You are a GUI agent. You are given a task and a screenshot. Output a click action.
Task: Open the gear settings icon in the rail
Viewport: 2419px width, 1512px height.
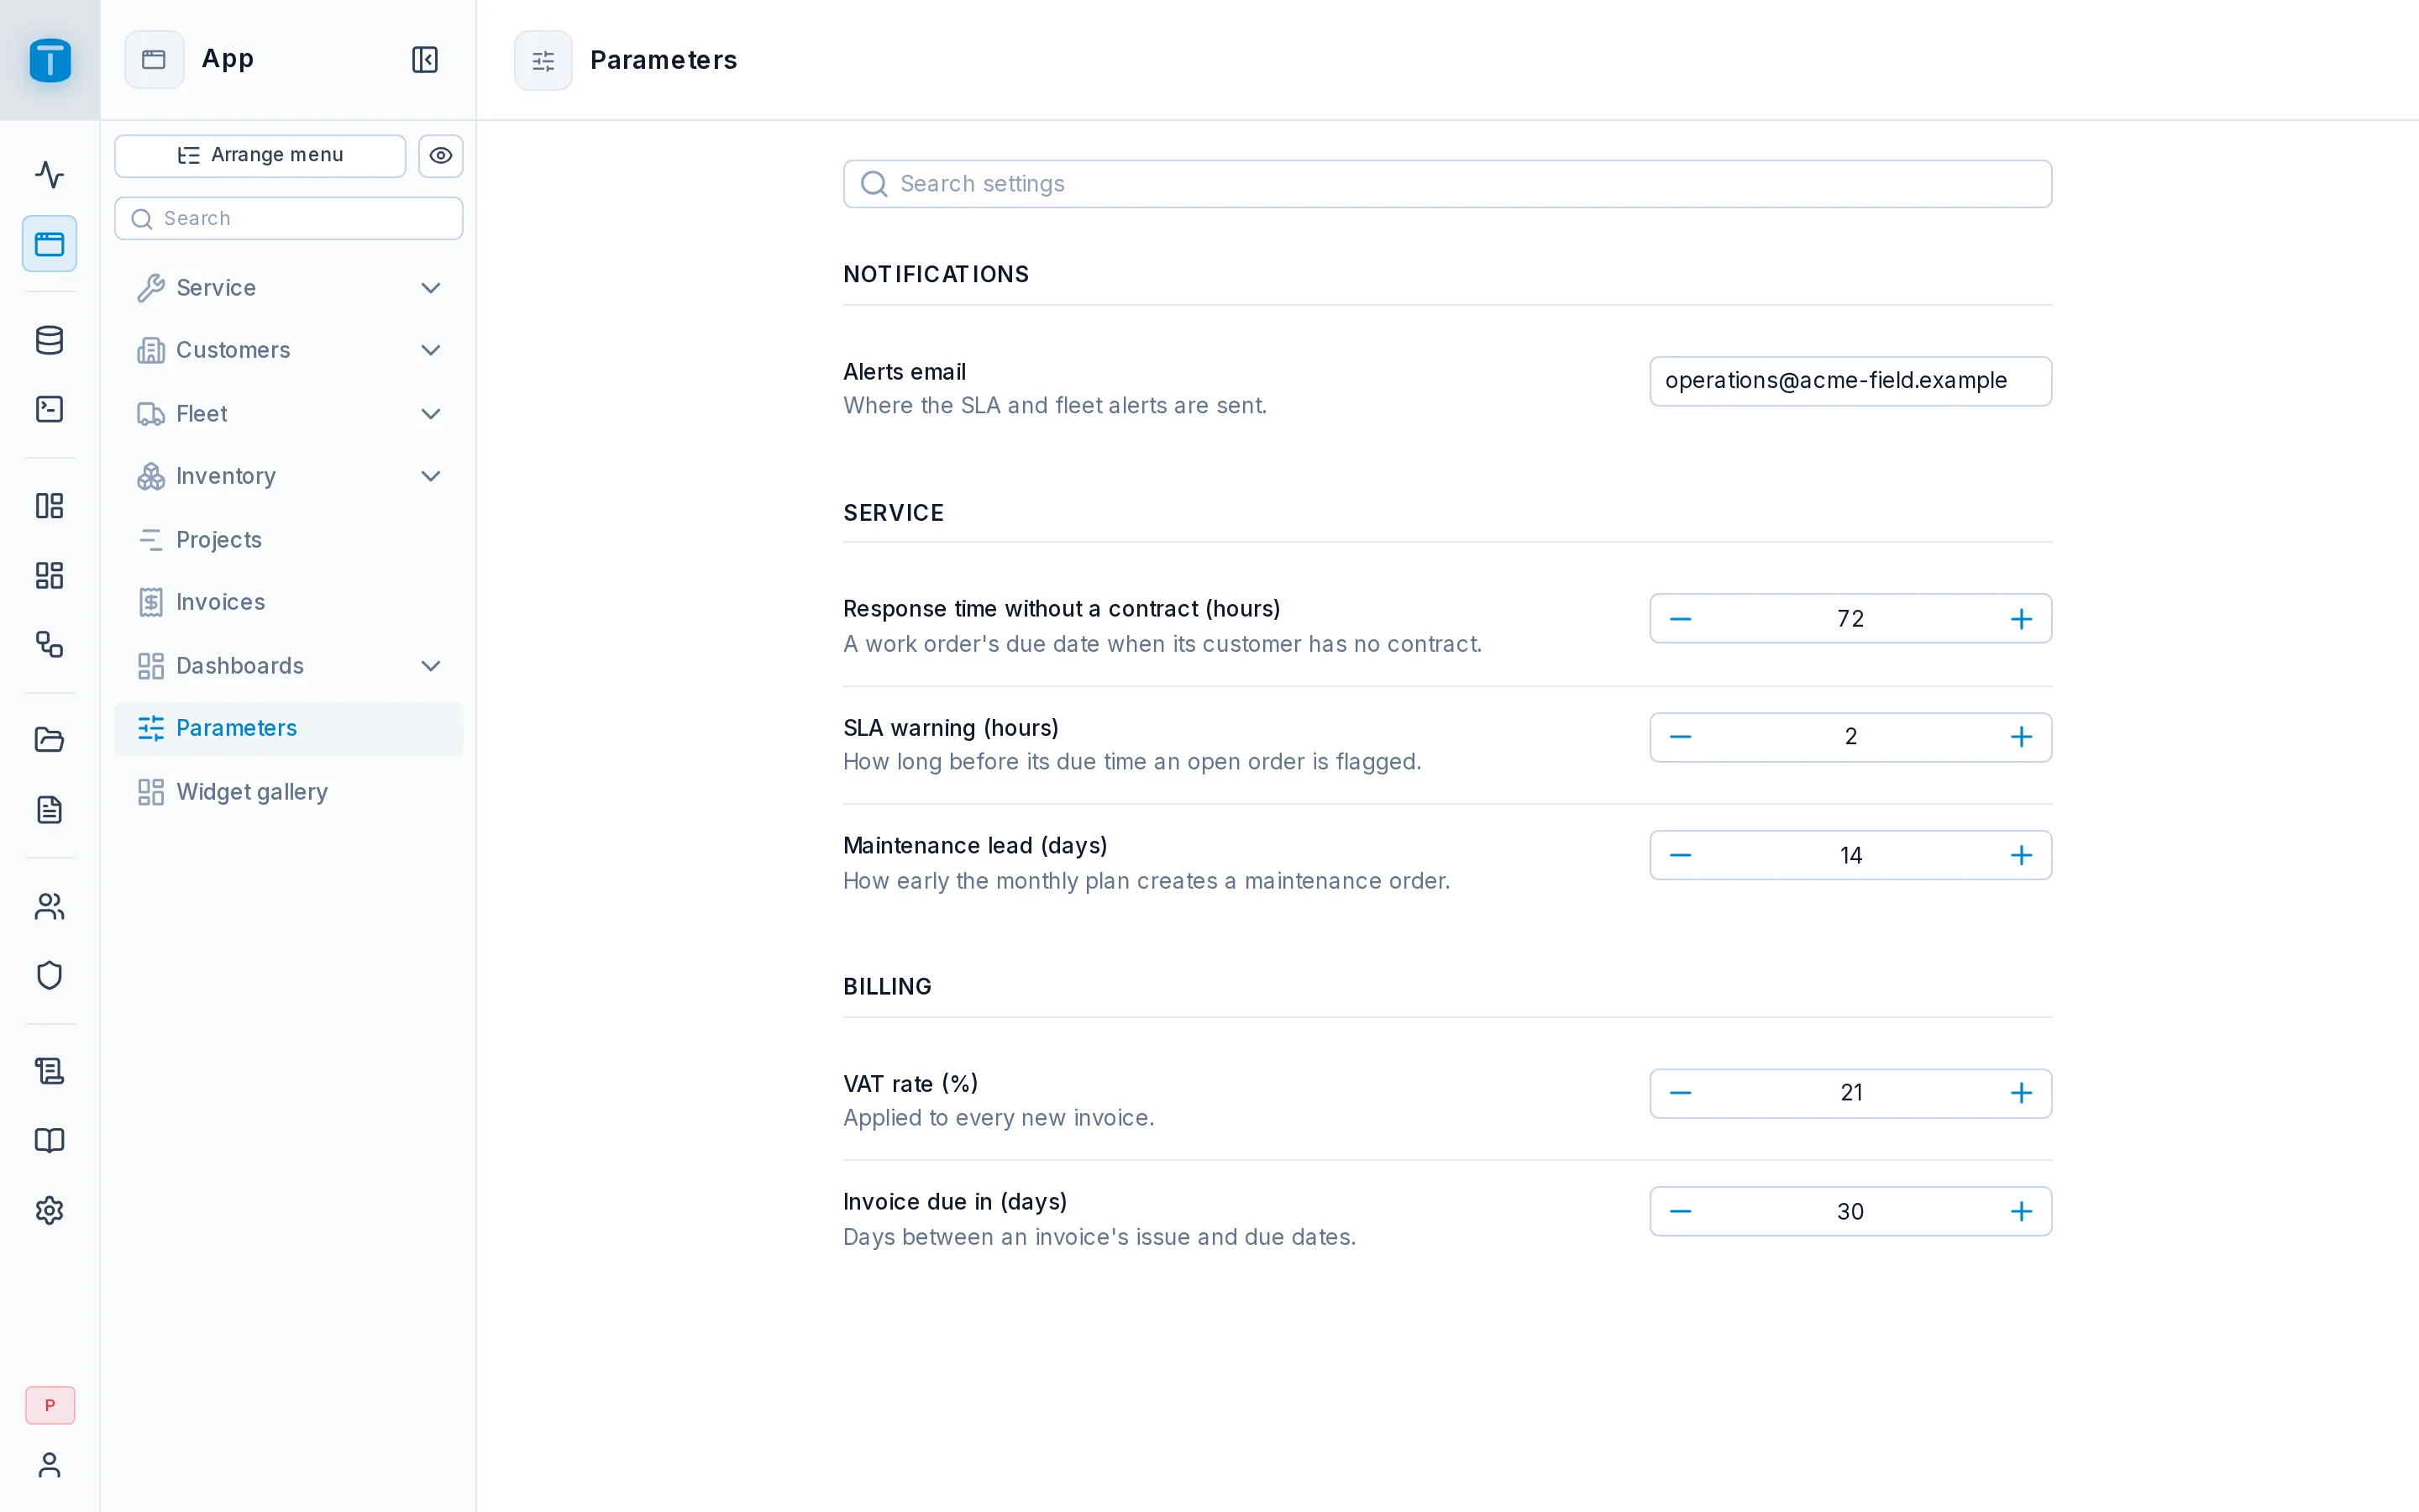[49, 1210]
